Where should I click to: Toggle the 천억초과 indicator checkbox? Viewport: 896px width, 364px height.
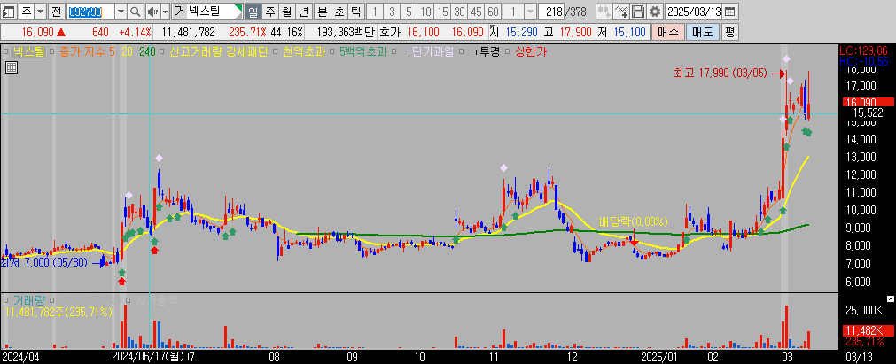point(275,52)
